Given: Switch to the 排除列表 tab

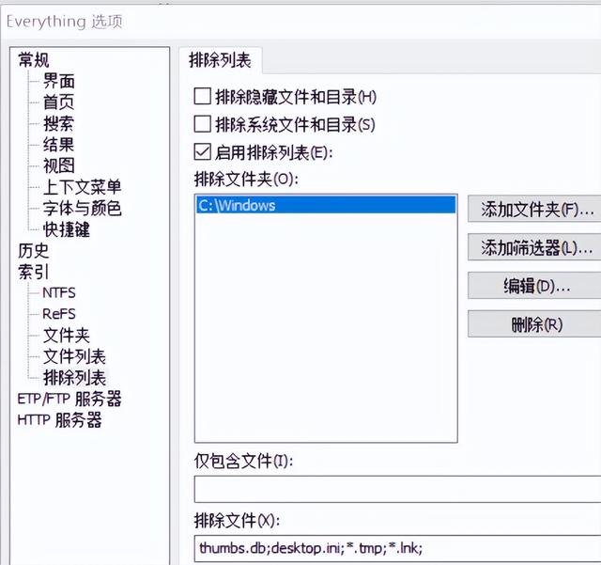Looking at the screenshot, I should (220, 60).
